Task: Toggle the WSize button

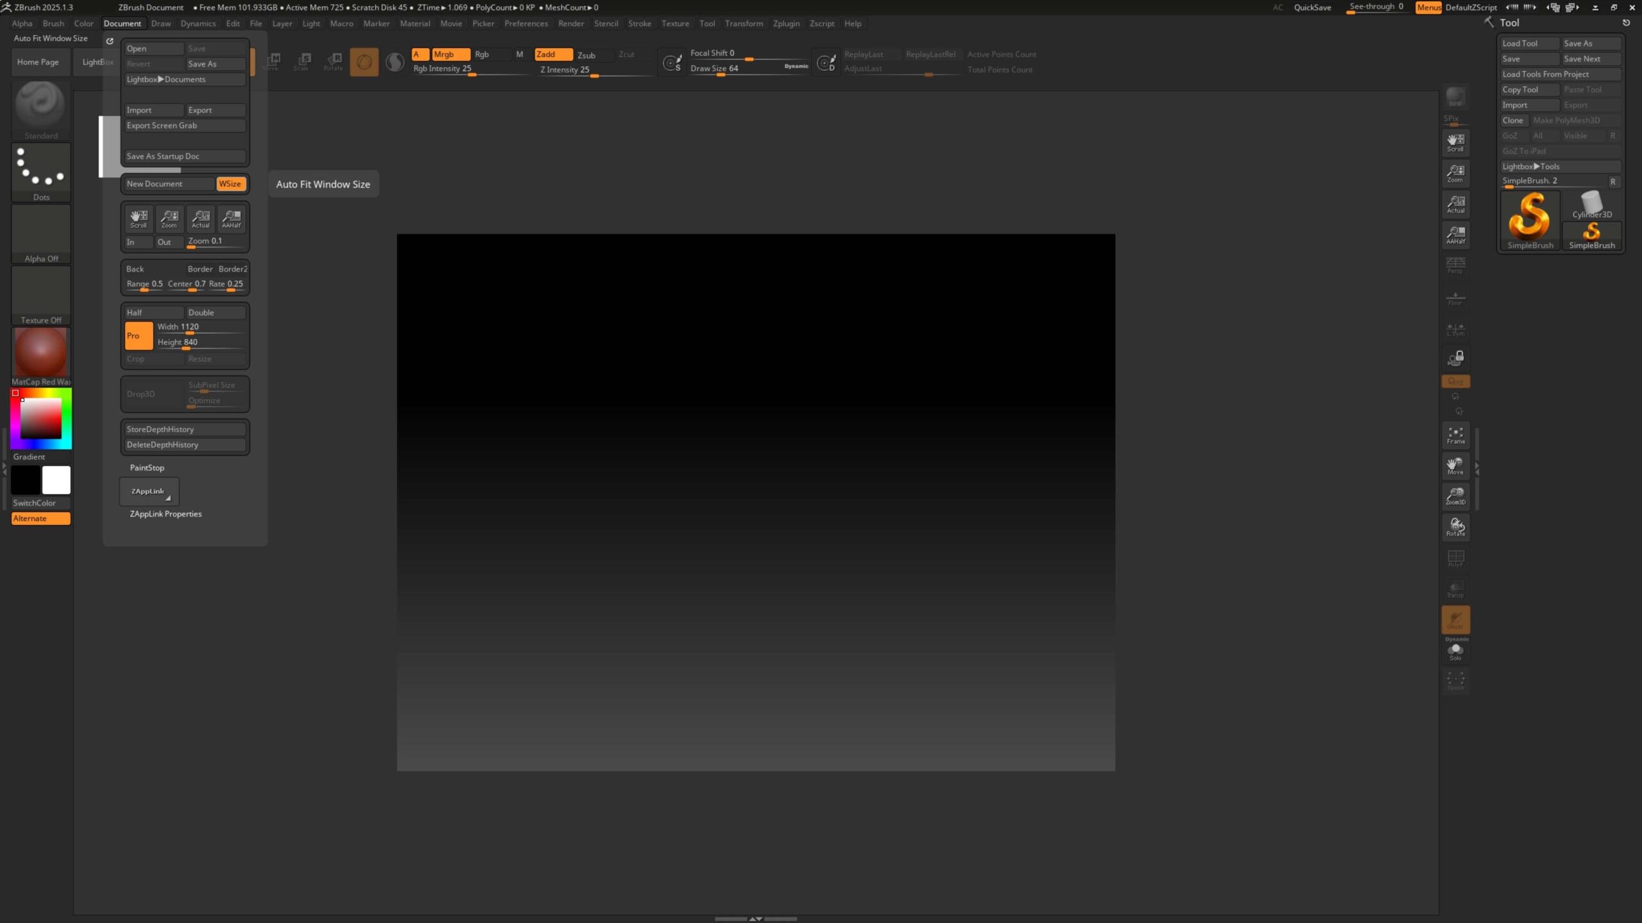Action: (x=231, y=184)
